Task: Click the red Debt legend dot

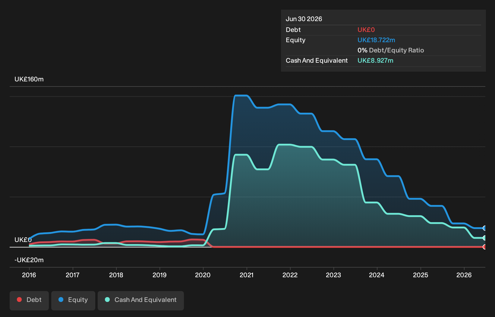Action: (19, 300)
